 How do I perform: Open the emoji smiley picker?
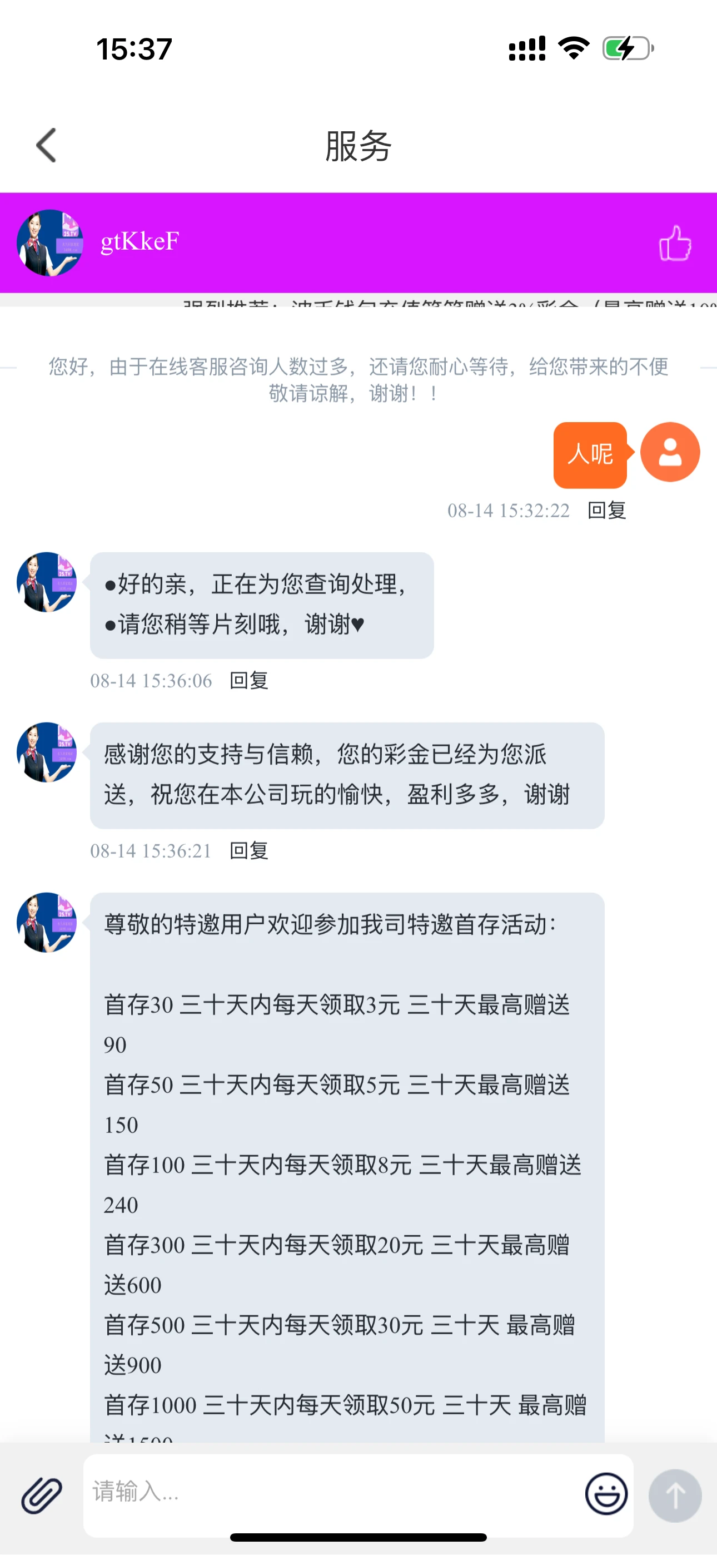tap(606, 1493)
